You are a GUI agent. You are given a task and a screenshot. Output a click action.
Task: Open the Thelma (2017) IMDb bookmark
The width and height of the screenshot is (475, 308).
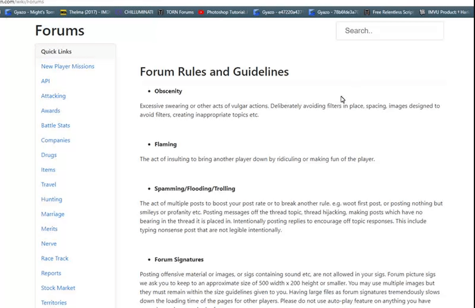85,12
